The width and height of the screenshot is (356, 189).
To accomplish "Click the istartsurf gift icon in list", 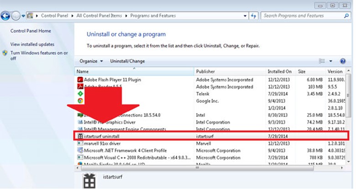I will pos(80,136).
